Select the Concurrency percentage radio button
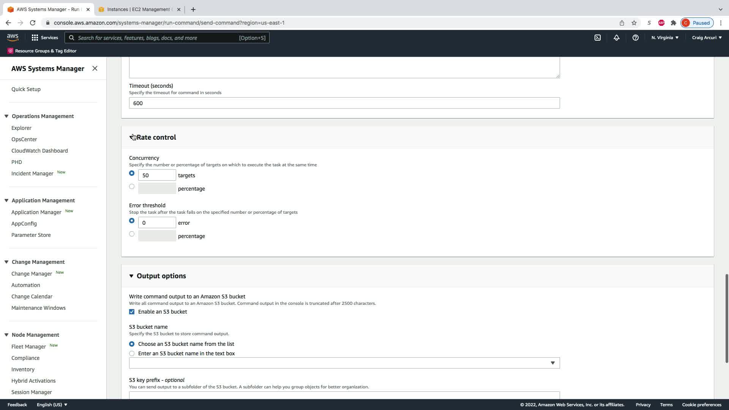Image resolution: width=729 pixels, height=410 pixels. coord(132,186)
